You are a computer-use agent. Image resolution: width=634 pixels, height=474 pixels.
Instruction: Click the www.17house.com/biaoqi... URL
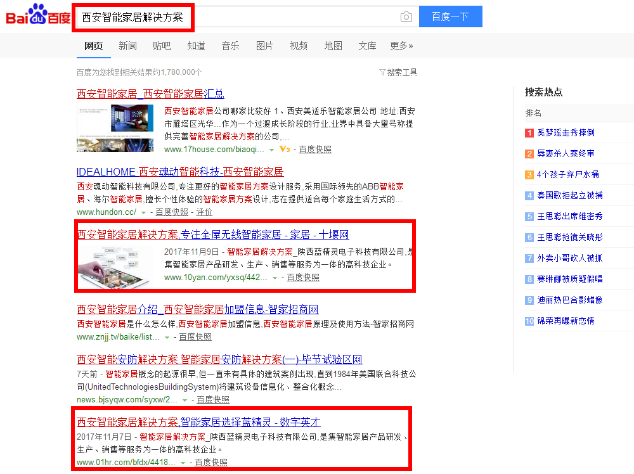(x=214, y=150)
